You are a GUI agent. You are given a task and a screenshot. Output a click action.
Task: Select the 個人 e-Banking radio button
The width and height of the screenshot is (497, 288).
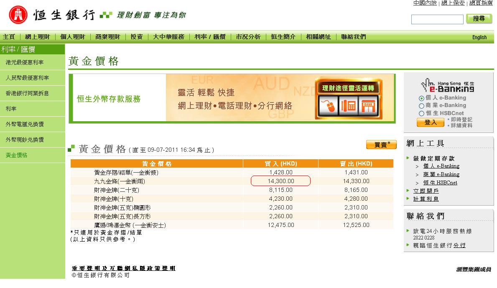[421, 98]
